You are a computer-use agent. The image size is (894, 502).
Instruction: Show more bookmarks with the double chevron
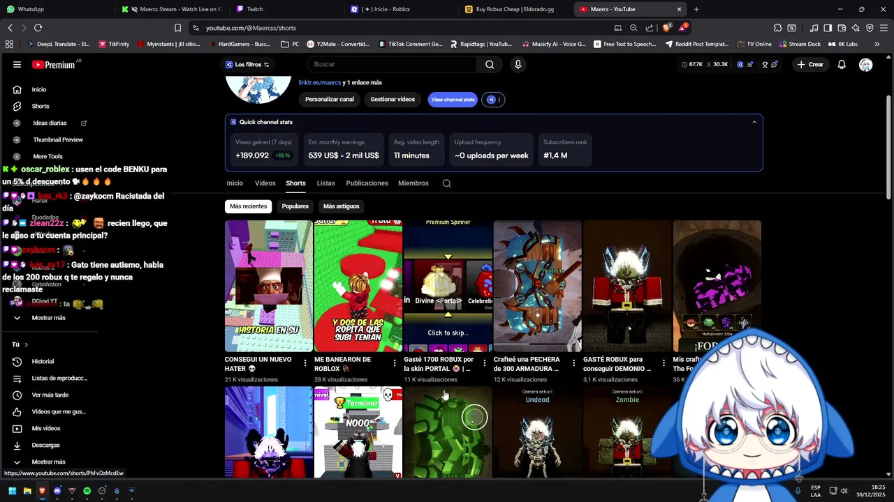tap(877, 44)
